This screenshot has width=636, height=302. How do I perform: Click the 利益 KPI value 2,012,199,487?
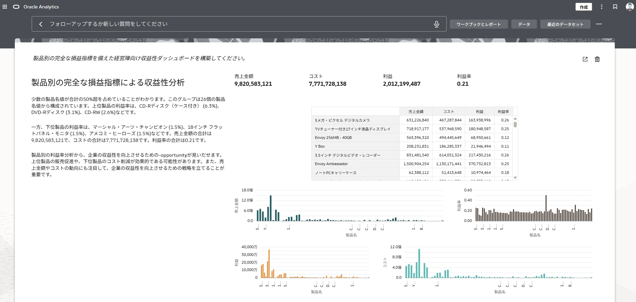tap(402, 84)
